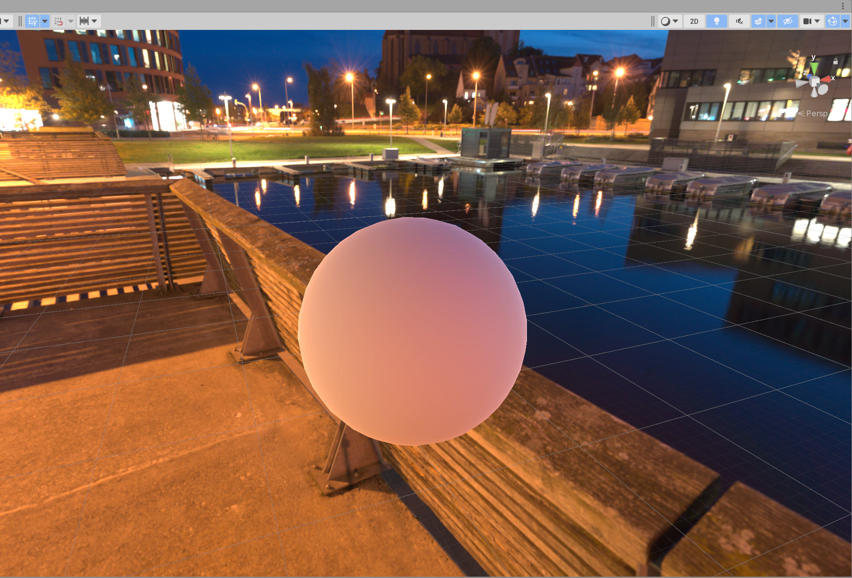Toggle skybox and effects layers icon
The height and width of the screenshot is (578, 852).
click(x=758, y=21)
